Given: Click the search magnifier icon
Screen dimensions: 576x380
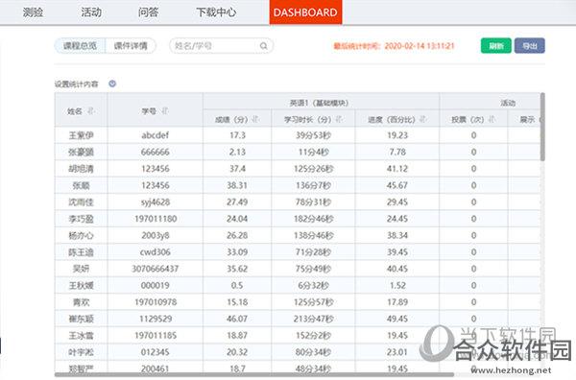Looking at the screenshot, I should coord(263,46).
